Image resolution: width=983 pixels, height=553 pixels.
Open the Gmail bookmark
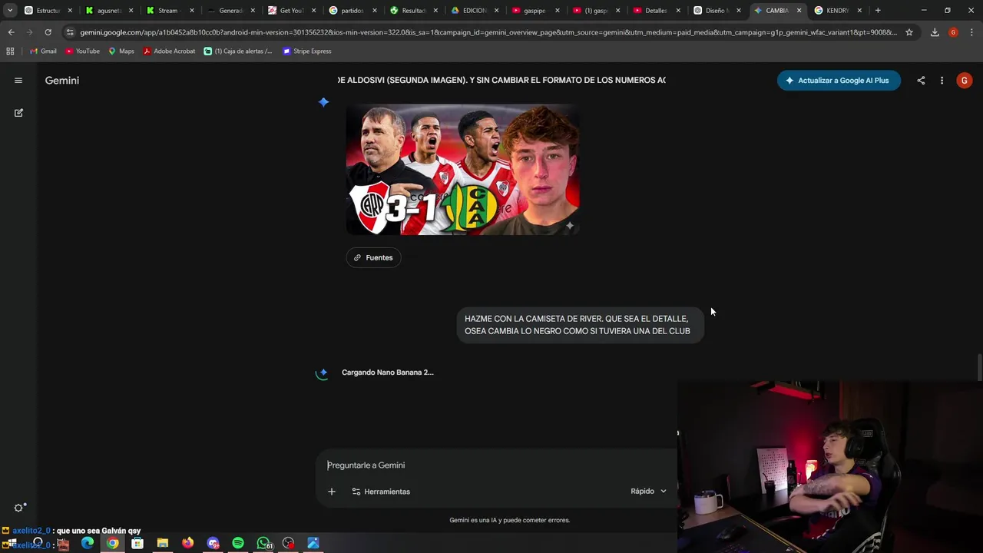(43, 51)
